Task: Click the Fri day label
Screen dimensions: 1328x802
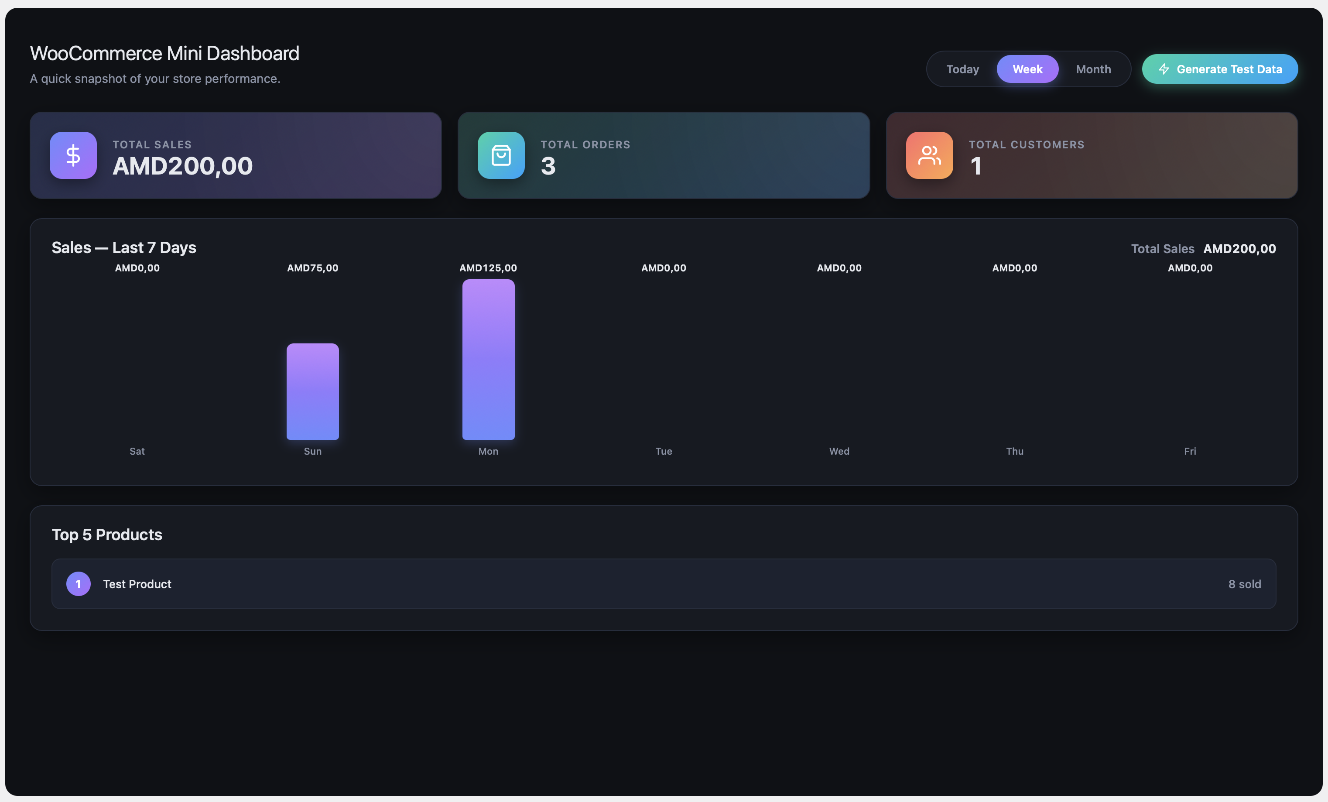Action: tap(1190, 451)
